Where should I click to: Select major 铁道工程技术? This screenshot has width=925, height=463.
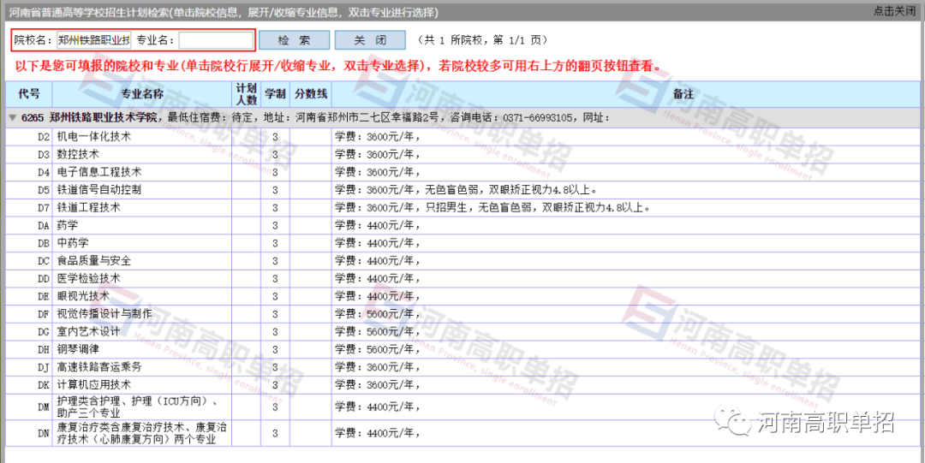88,208
